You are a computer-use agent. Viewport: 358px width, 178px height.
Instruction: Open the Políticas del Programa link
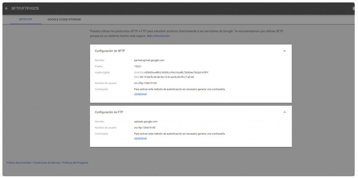[x=76, y=163]
